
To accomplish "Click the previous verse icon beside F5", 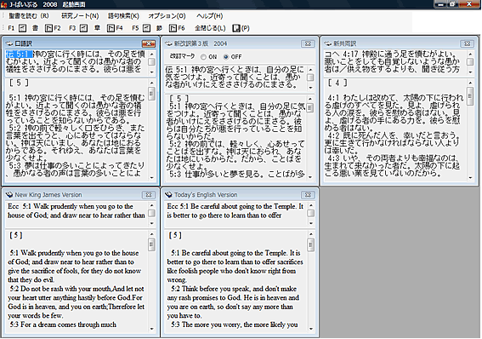I will [146, 28].
